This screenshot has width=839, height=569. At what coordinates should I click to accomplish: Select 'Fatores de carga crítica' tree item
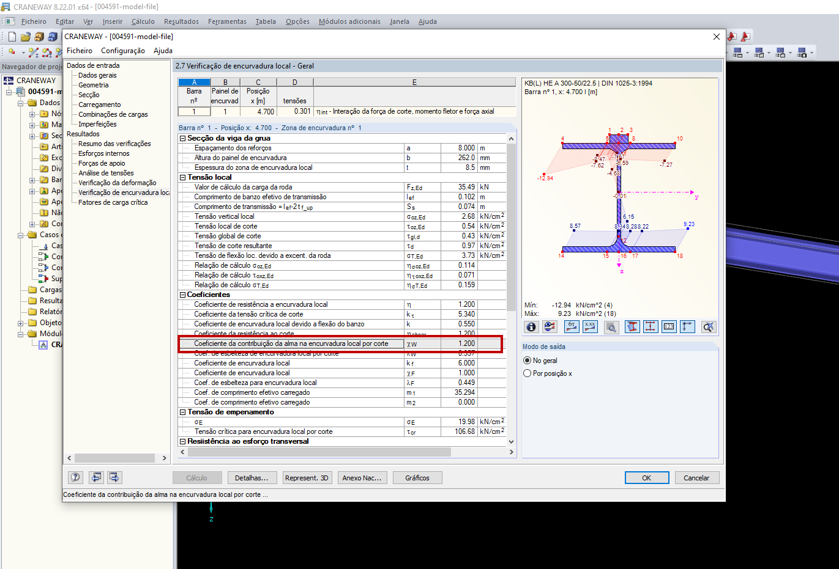113,202
